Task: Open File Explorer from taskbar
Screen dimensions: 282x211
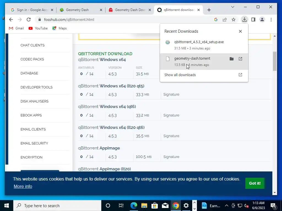Action: click(144, 206)
